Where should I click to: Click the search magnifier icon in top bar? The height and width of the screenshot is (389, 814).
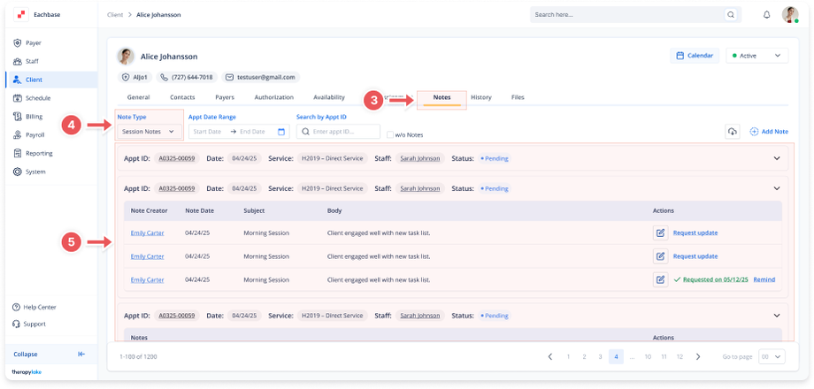click(731, 15)
